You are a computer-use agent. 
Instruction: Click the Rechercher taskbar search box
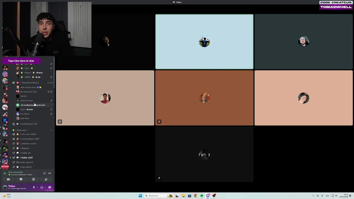[159, 196]
